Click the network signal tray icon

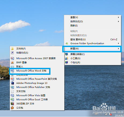click(x=106, y=114)
